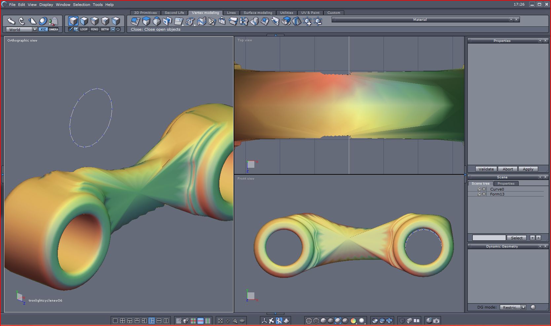
Task: Toggle visibility eye of Form13
Action: point(484,194)
